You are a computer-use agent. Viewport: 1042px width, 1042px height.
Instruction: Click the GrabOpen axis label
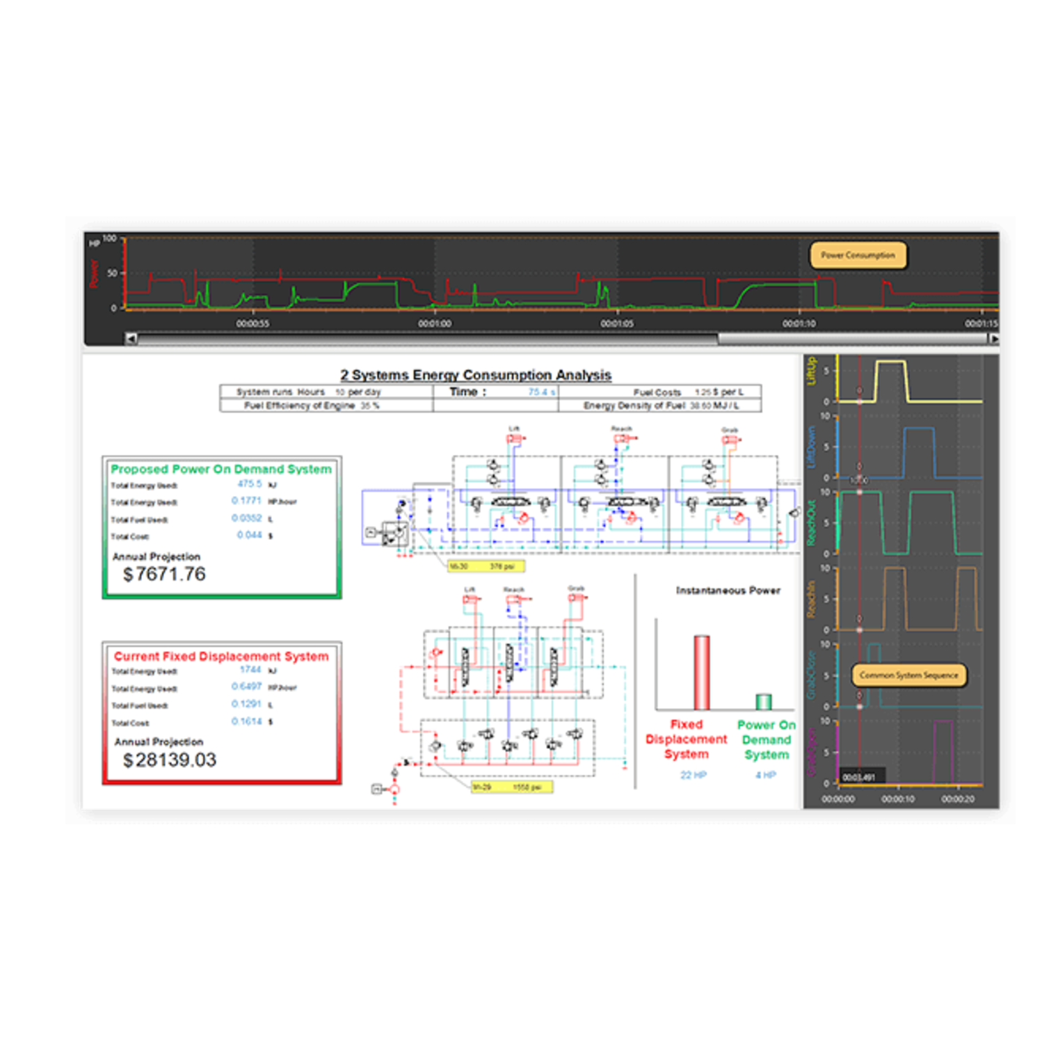pos(810,753)
